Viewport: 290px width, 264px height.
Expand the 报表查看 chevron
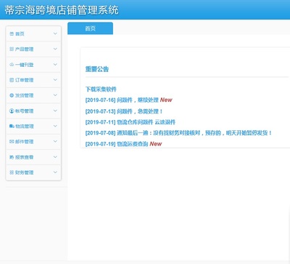click(x=55, y=157)
